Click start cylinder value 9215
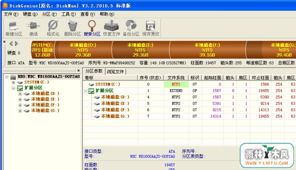This screenshot has width=296, height=170. [216, 110]
